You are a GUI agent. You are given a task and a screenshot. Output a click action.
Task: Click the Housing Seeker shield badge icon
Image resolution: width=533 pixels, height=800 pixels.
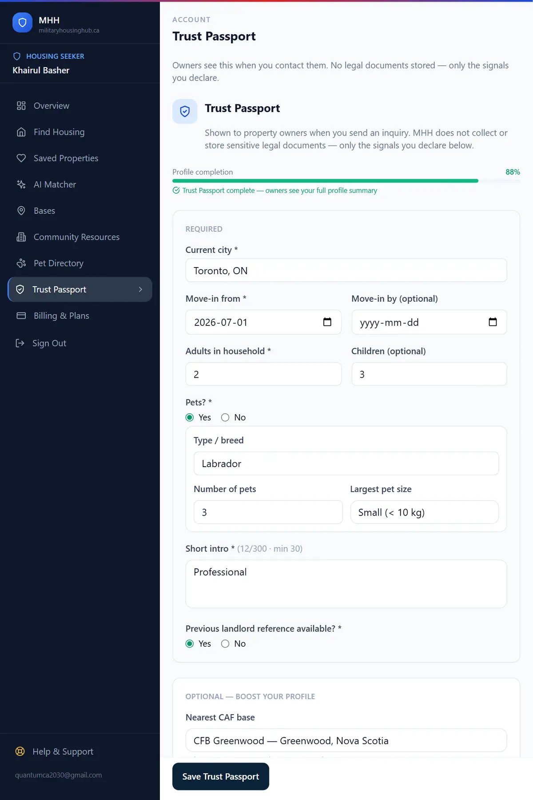(17, 56)
